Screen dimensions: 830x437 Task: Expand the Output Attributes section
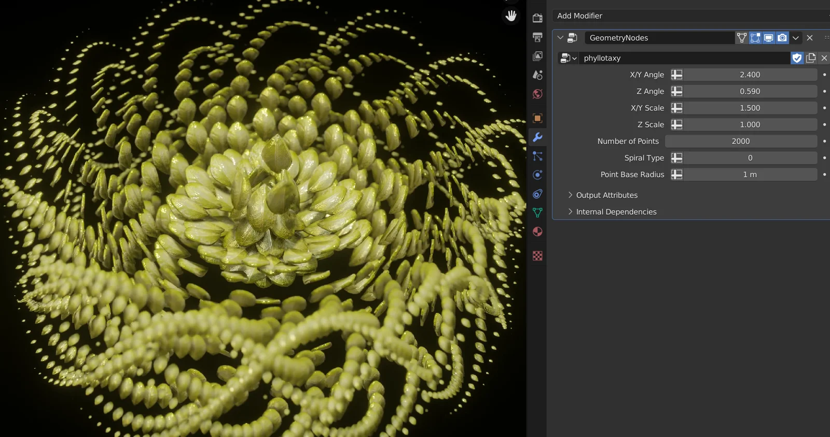pos(606,195)
